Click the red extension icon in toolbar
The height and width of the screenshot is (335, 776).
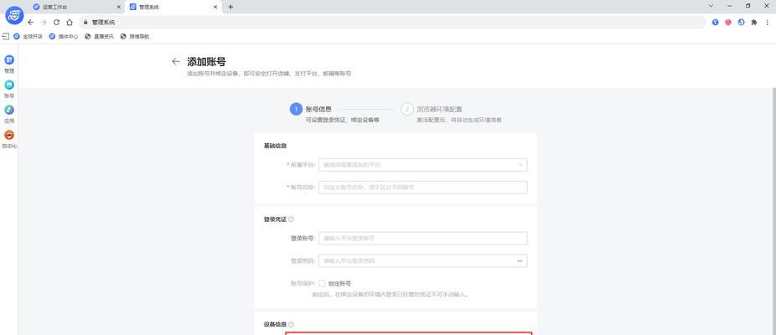pos(728,23)
